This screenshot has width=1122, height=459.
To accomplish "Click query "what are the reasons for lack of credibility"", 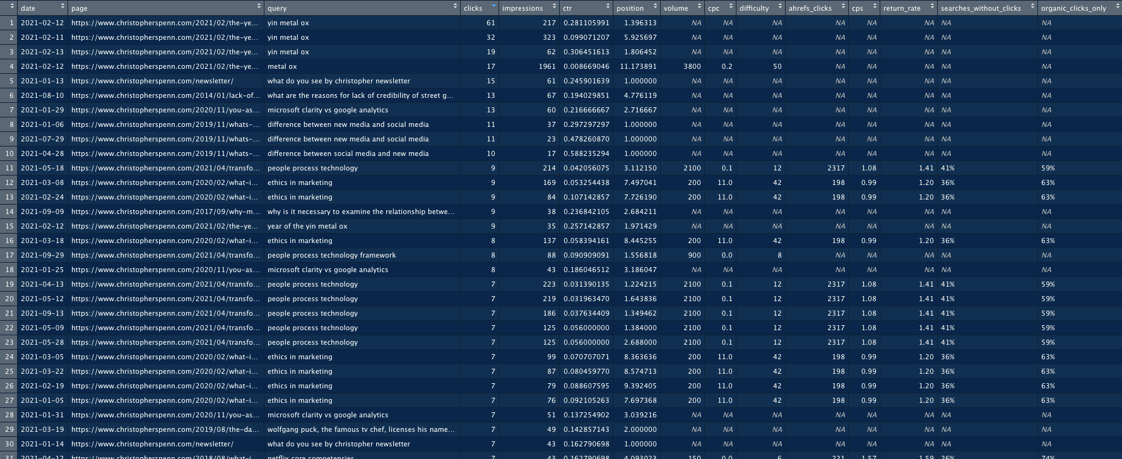I will coord(360,95).
